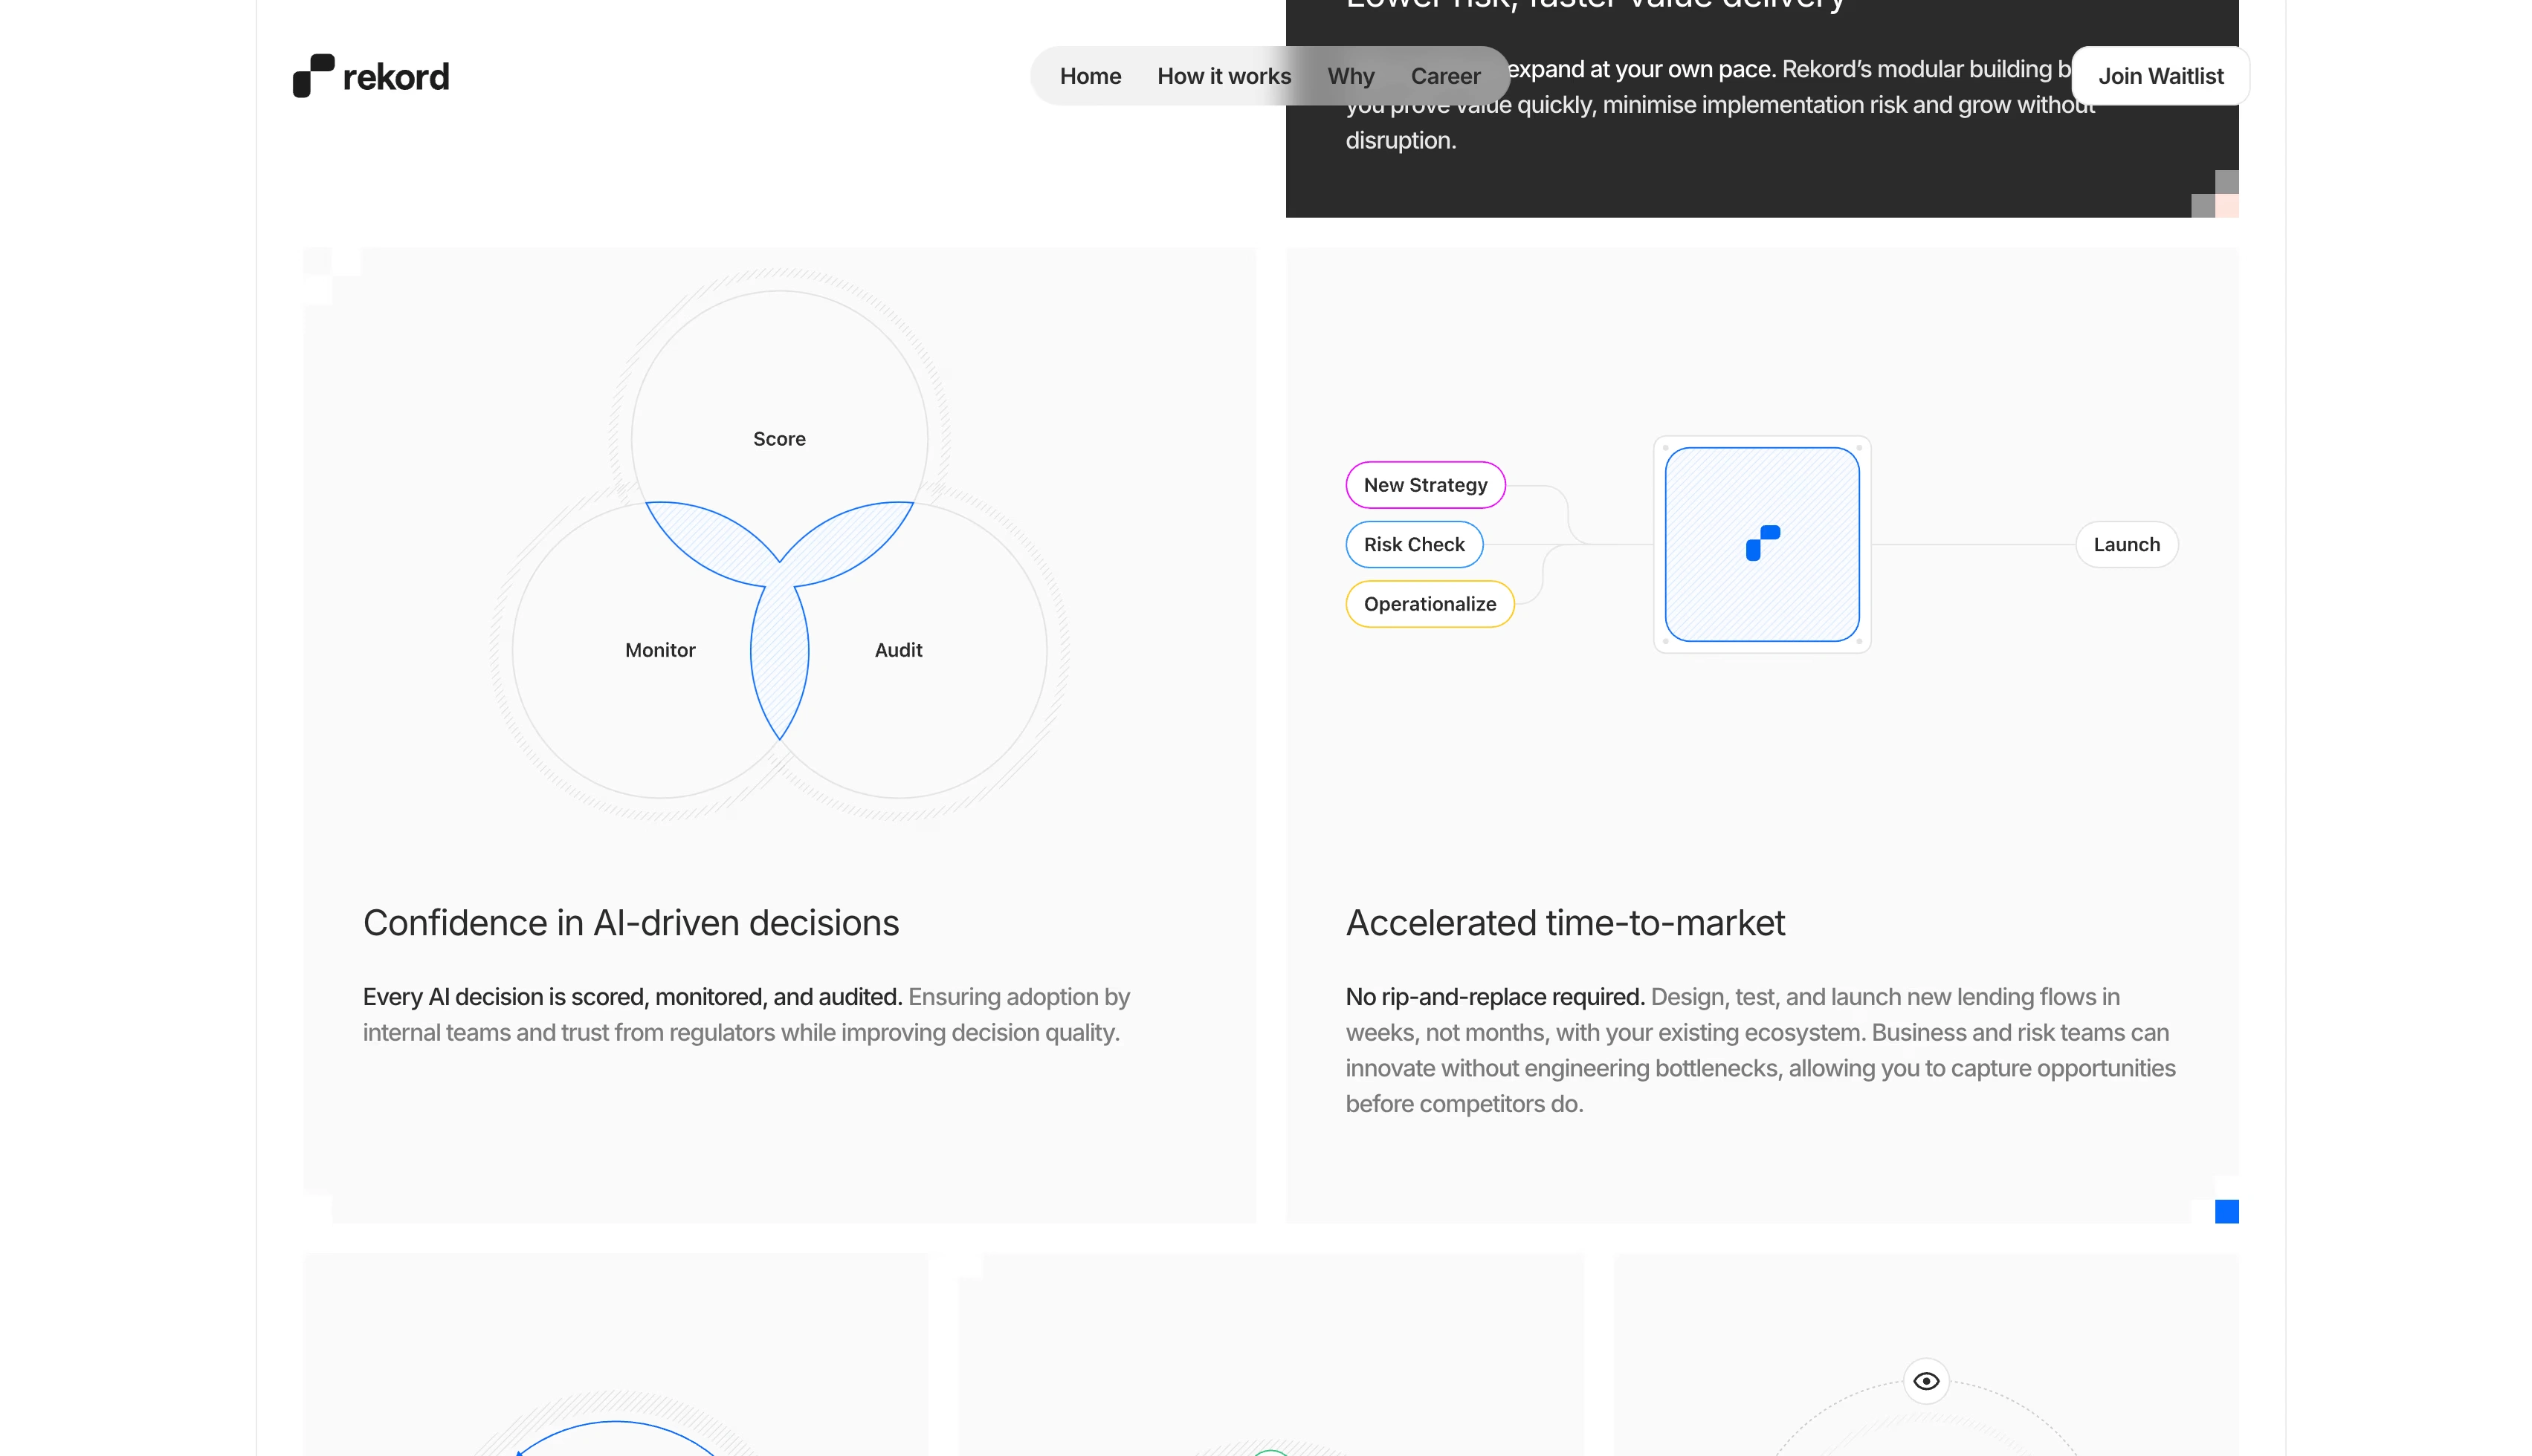Open the Career page link
Screen dimensions: 2532x1456
[x=1444, y=76]
